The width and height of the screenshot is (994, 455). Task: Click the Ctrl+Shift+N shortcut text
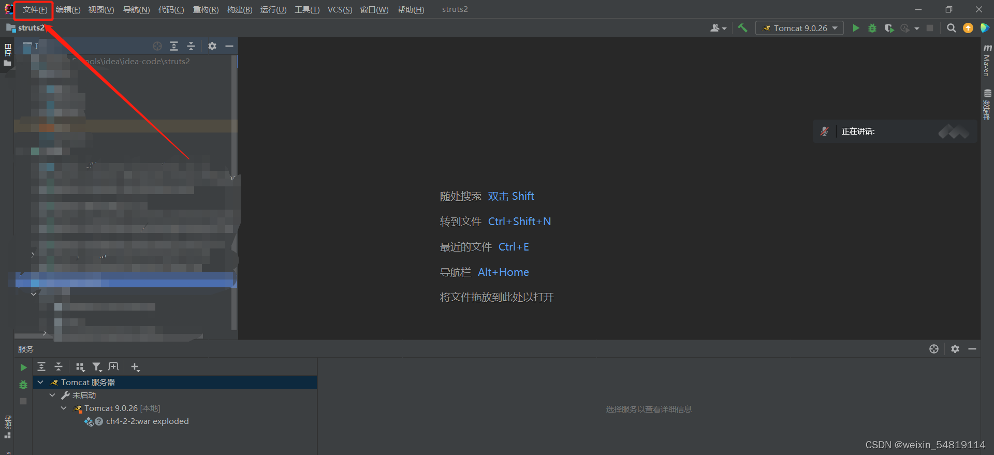click(519, 222)
